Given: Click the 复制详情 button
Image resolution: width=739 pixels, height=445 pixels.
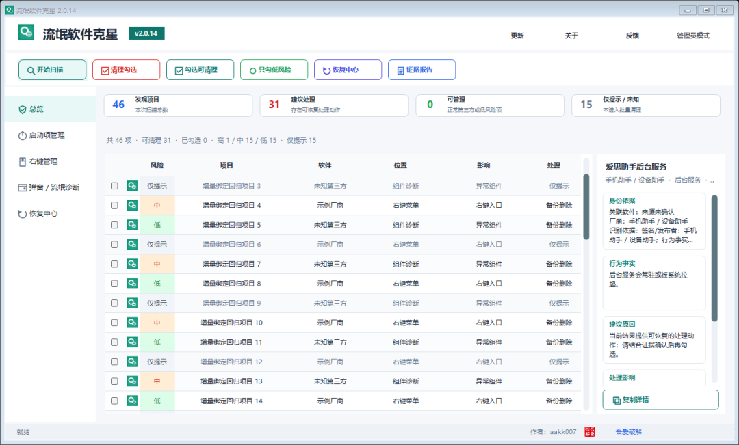Looking at the screenshot, I should click(x=661, y=400).
